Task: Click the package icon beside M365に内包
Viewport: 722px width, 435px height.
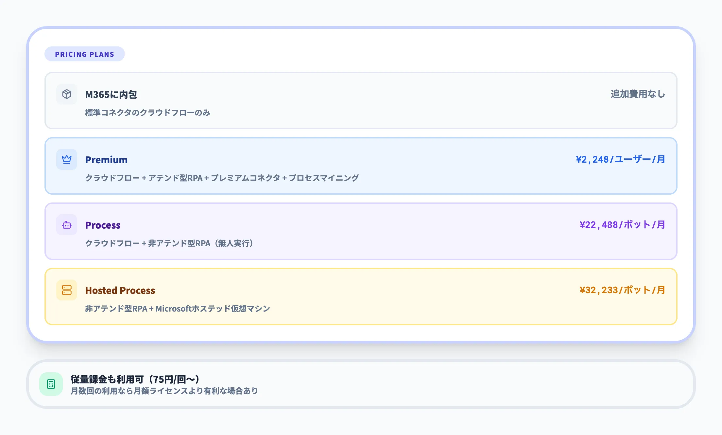Action: tap(66, 94)
